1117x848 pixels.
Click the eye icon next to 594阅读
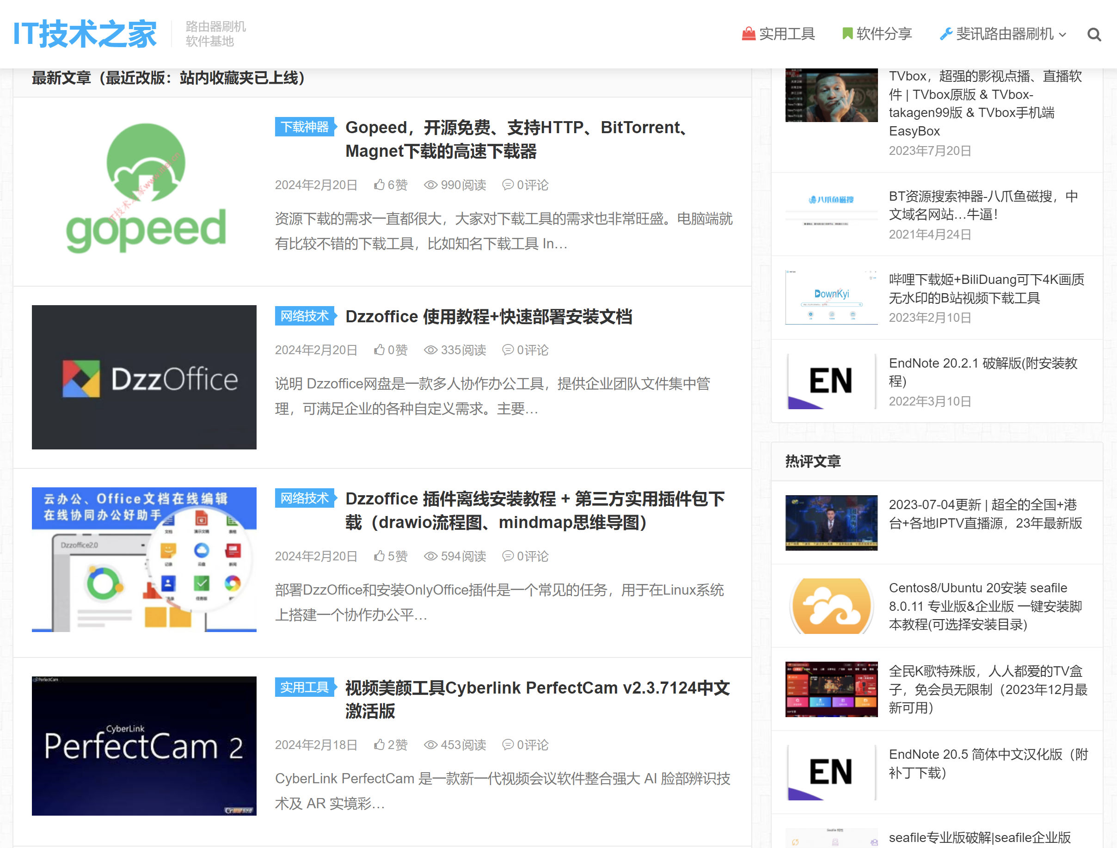click(430, 556)
